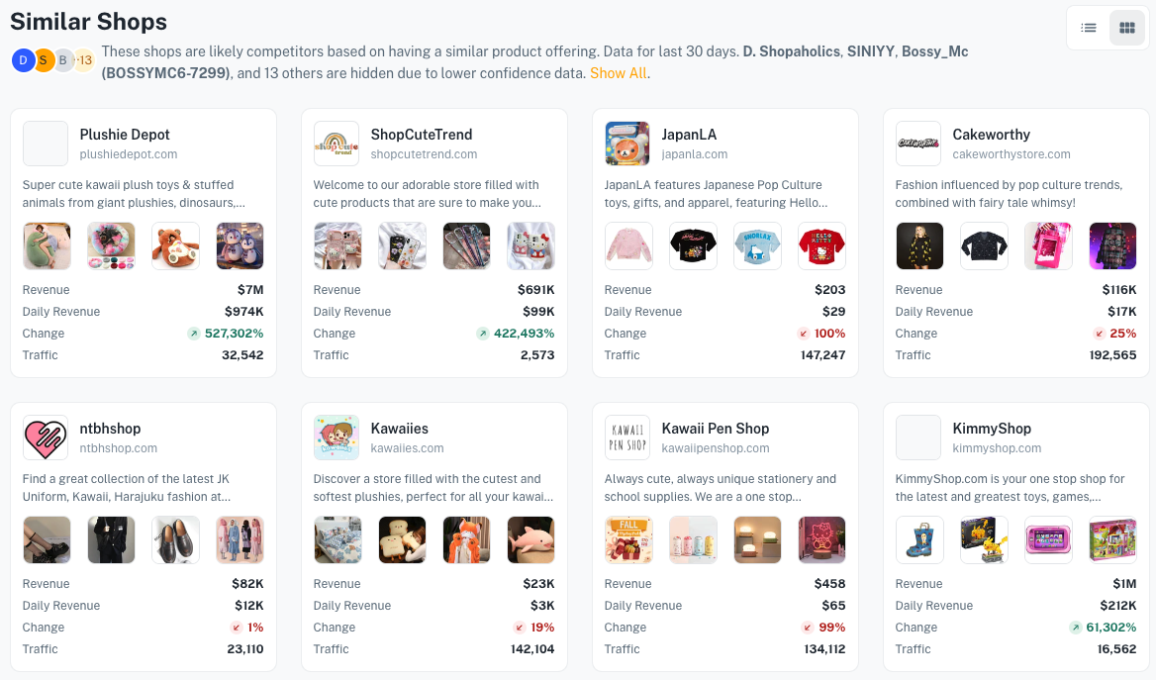Open the ShopCuteTrend rainbow logo
1156x680 pixels.
(x=337, y=144)
